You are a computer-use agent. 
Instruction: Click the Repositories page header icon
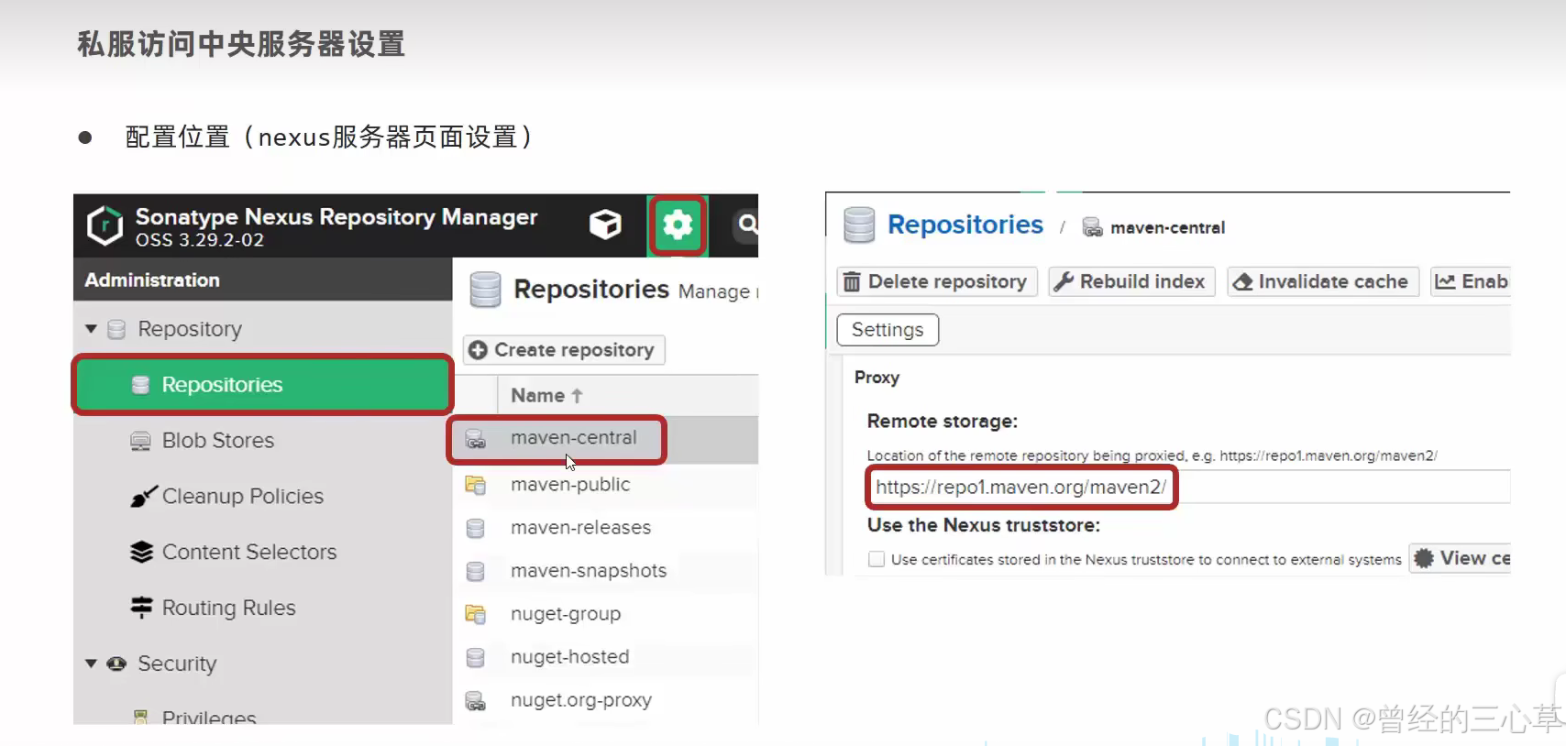click(485, 290)
